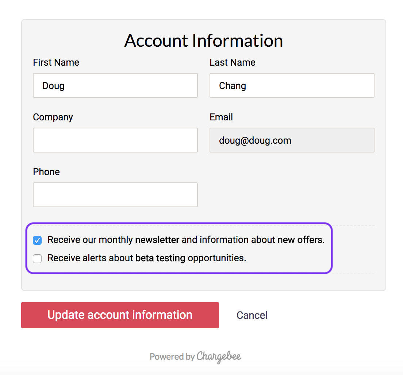Click the Phone label
Viewport: 403px width, 375px height.
pyautogui.click(x=46, y=172)
